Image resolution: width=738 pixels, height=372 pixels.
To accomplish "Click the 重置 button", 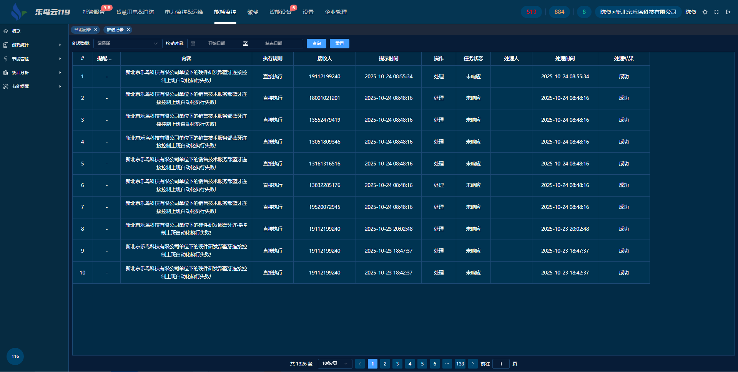I will click(x=339, y=44).
